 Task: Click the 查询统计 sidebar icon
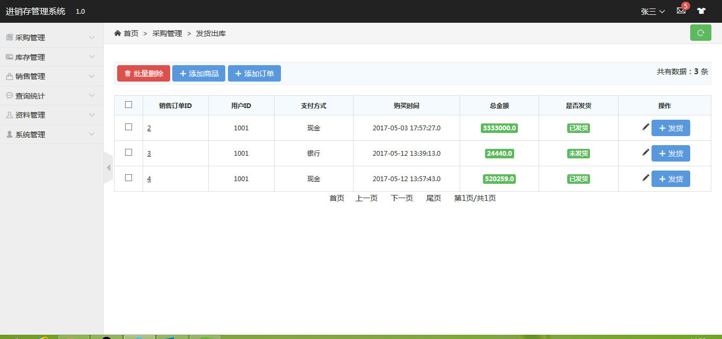click(10, 95)
